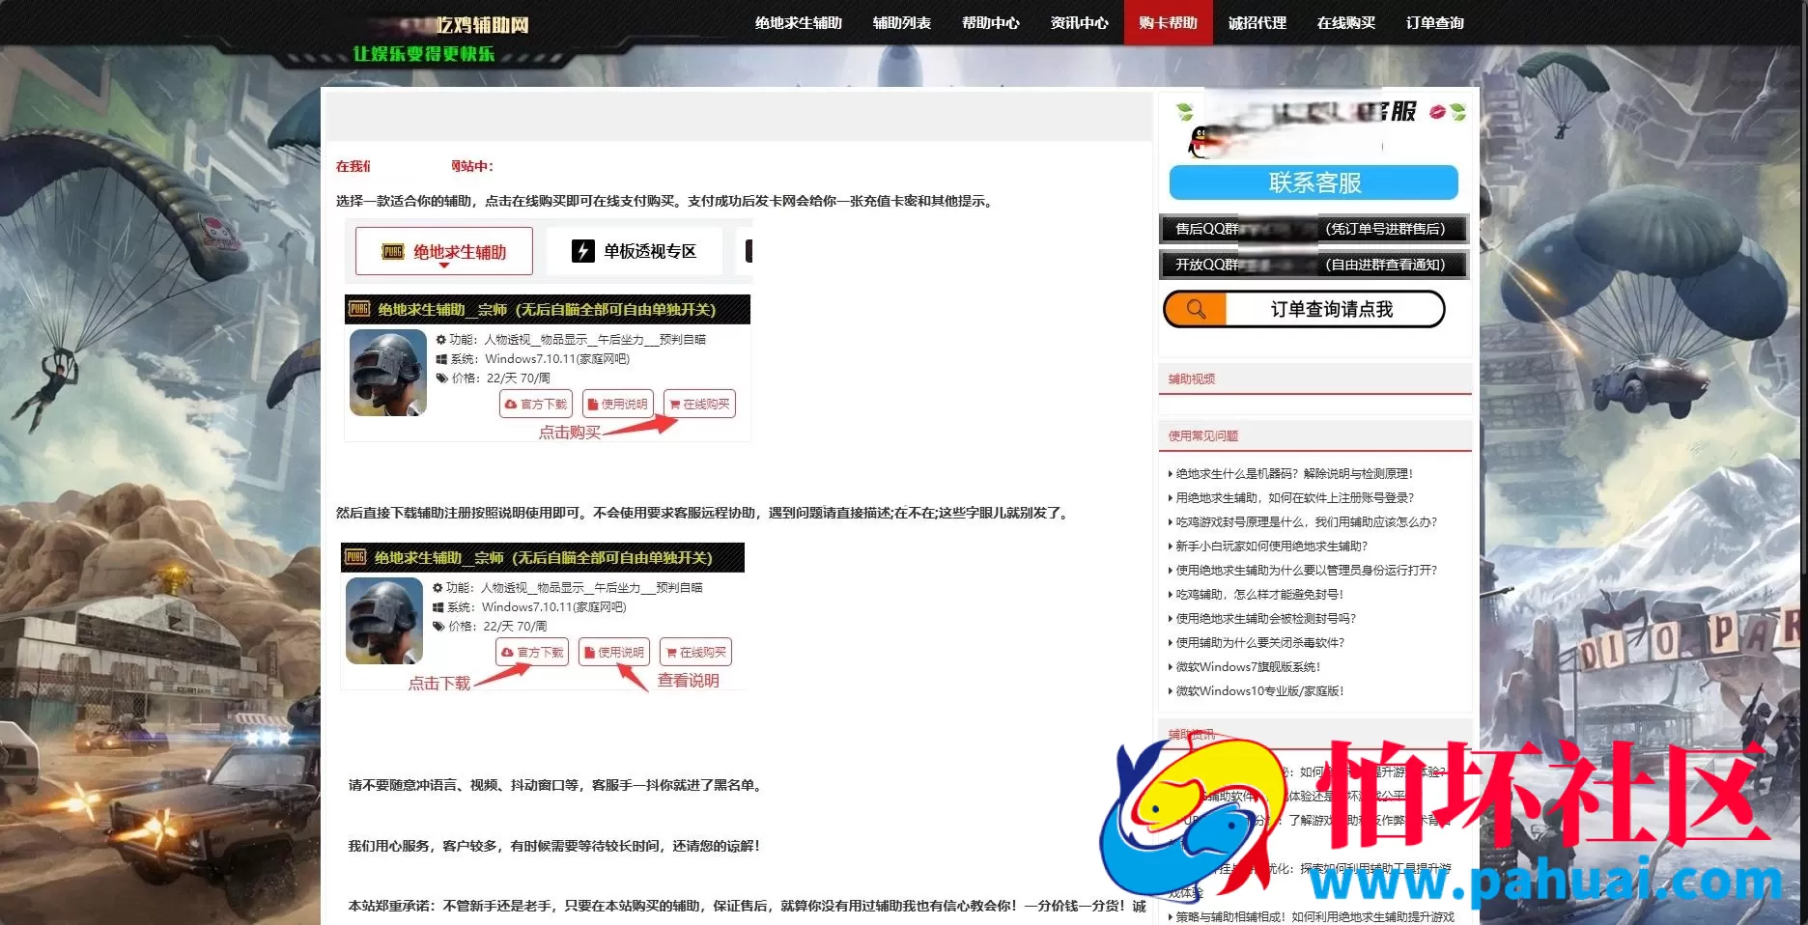The height and width of the screenshot is (925, 1808).
Task: Click the lightning icon beside 单板透视专区
Action: click(x=582, y=251)
